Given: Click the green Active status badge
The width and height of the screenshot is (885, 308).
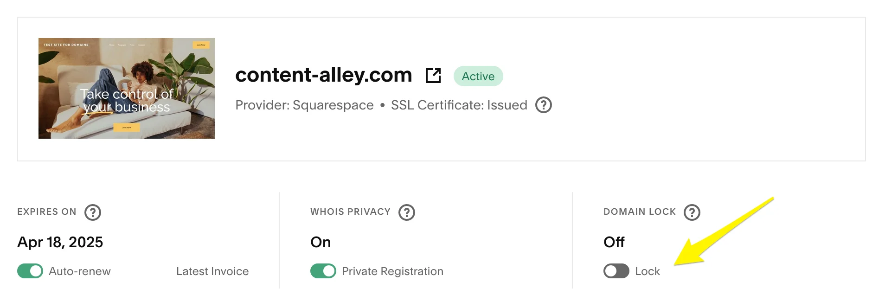Looking at the screenshot, I should coord(478,76).
